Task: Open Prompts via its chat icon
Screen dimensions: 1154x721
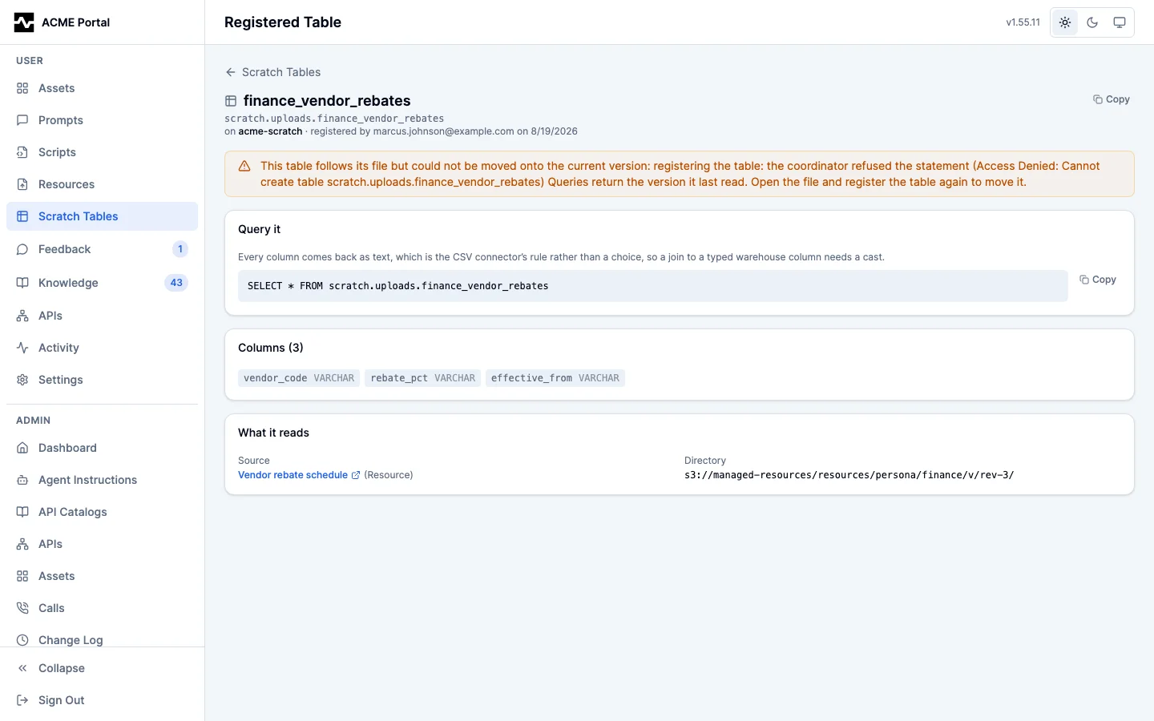Action: pos(22,120)
